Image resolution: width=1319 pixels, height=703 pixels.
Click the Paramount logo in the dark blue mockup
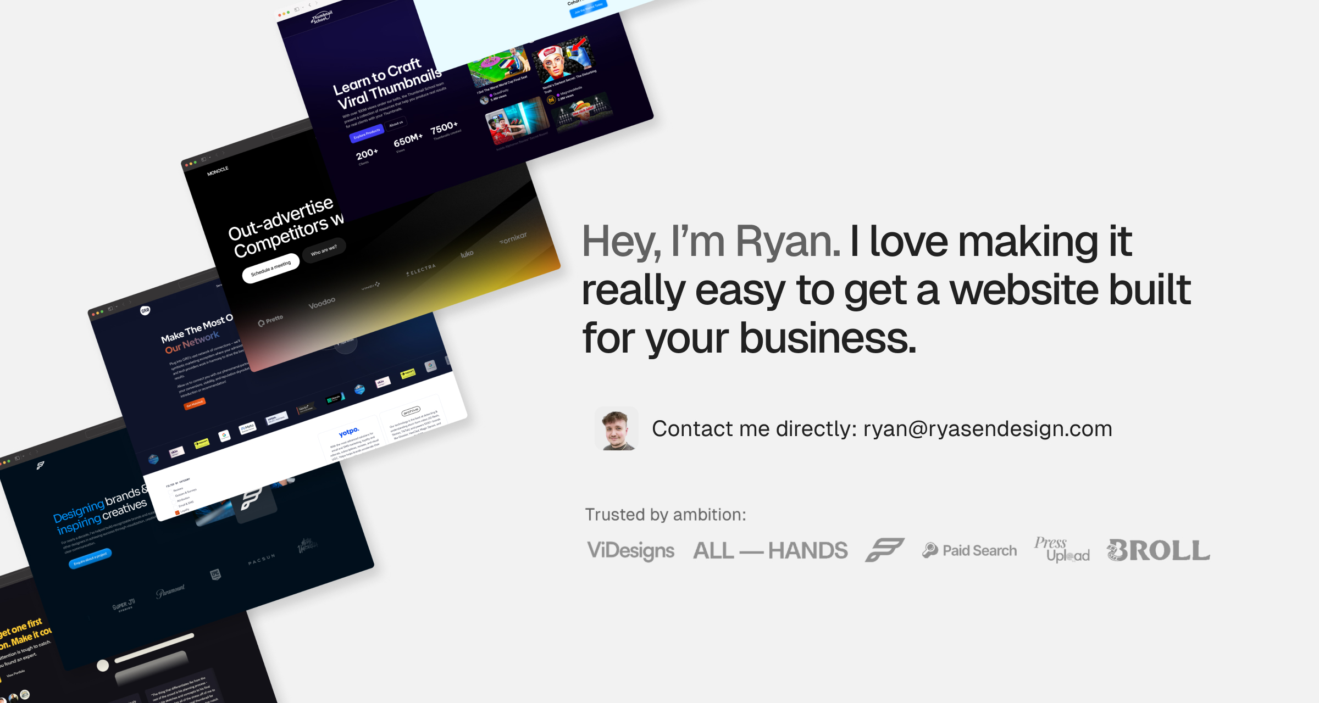click(170, 591)
